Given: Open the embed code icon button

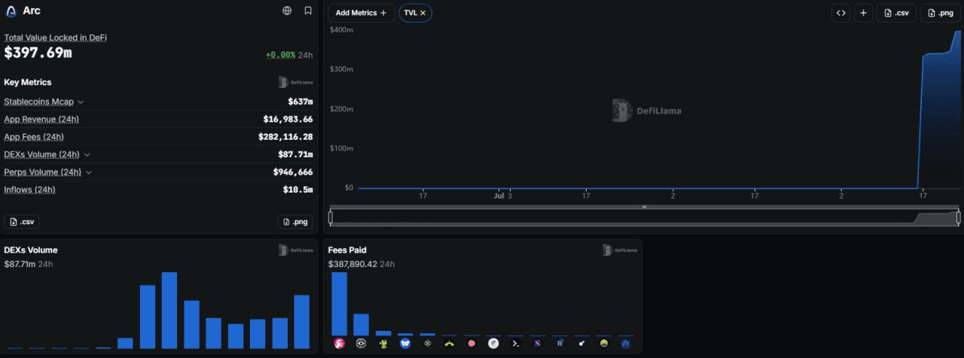Looking at the screenshot, I should coord(841,13).
